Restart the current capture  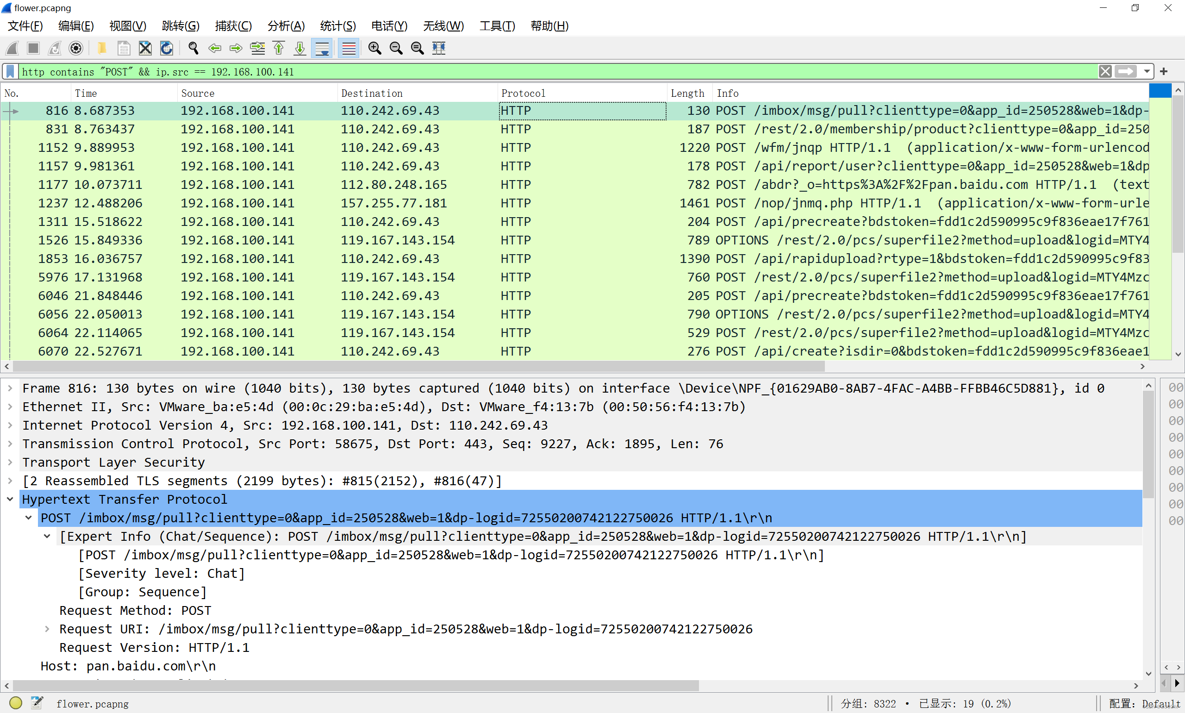point(54,48)
